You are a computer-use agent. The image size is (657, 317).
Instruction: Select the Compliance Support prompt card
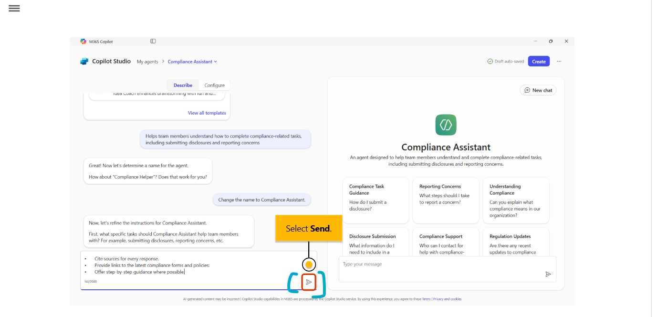pos(446,242)
